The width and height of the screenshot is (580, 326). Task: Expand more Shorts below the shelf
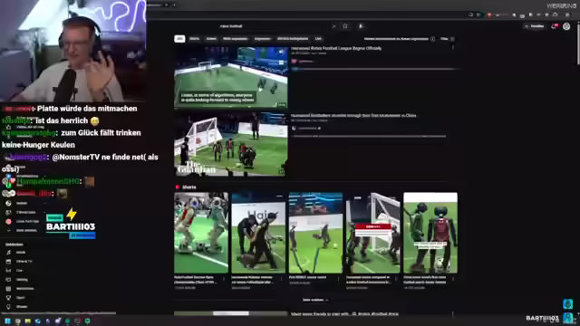click(315, 300)
